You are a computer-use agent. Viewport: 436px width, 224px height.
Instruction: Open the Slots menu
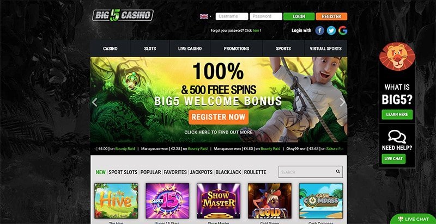click(150, 48)
